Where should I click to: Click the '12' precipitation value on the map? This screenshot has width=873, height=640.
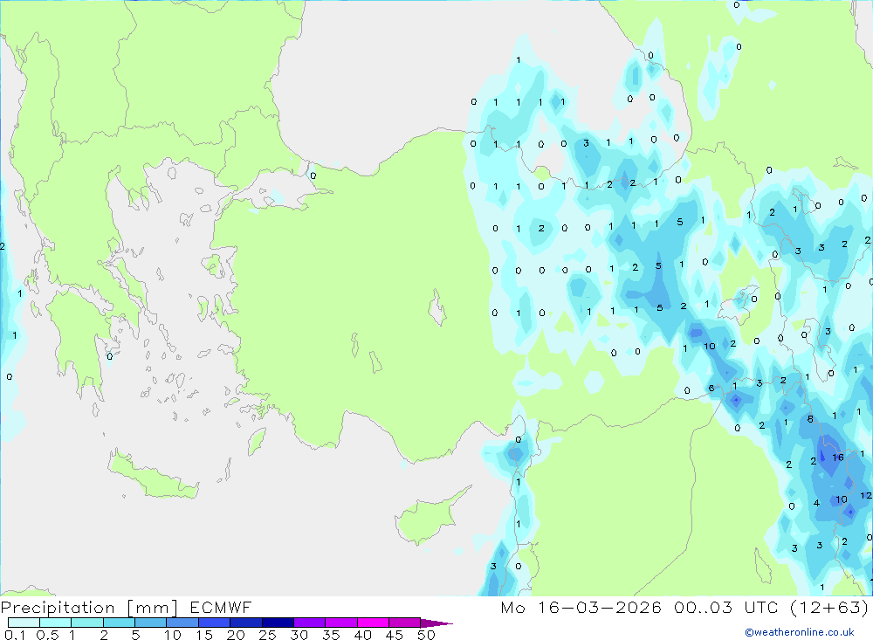tap(866, 495)
